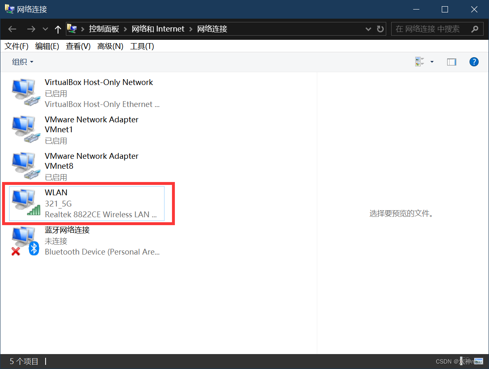
Task: Open the 高级(N) menu
Action: click(110, 46)
